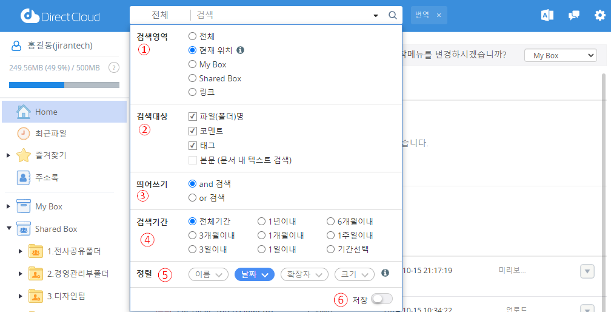Select 1일이내 period radio
611x312 pixels.
click(x=261, y=249)
